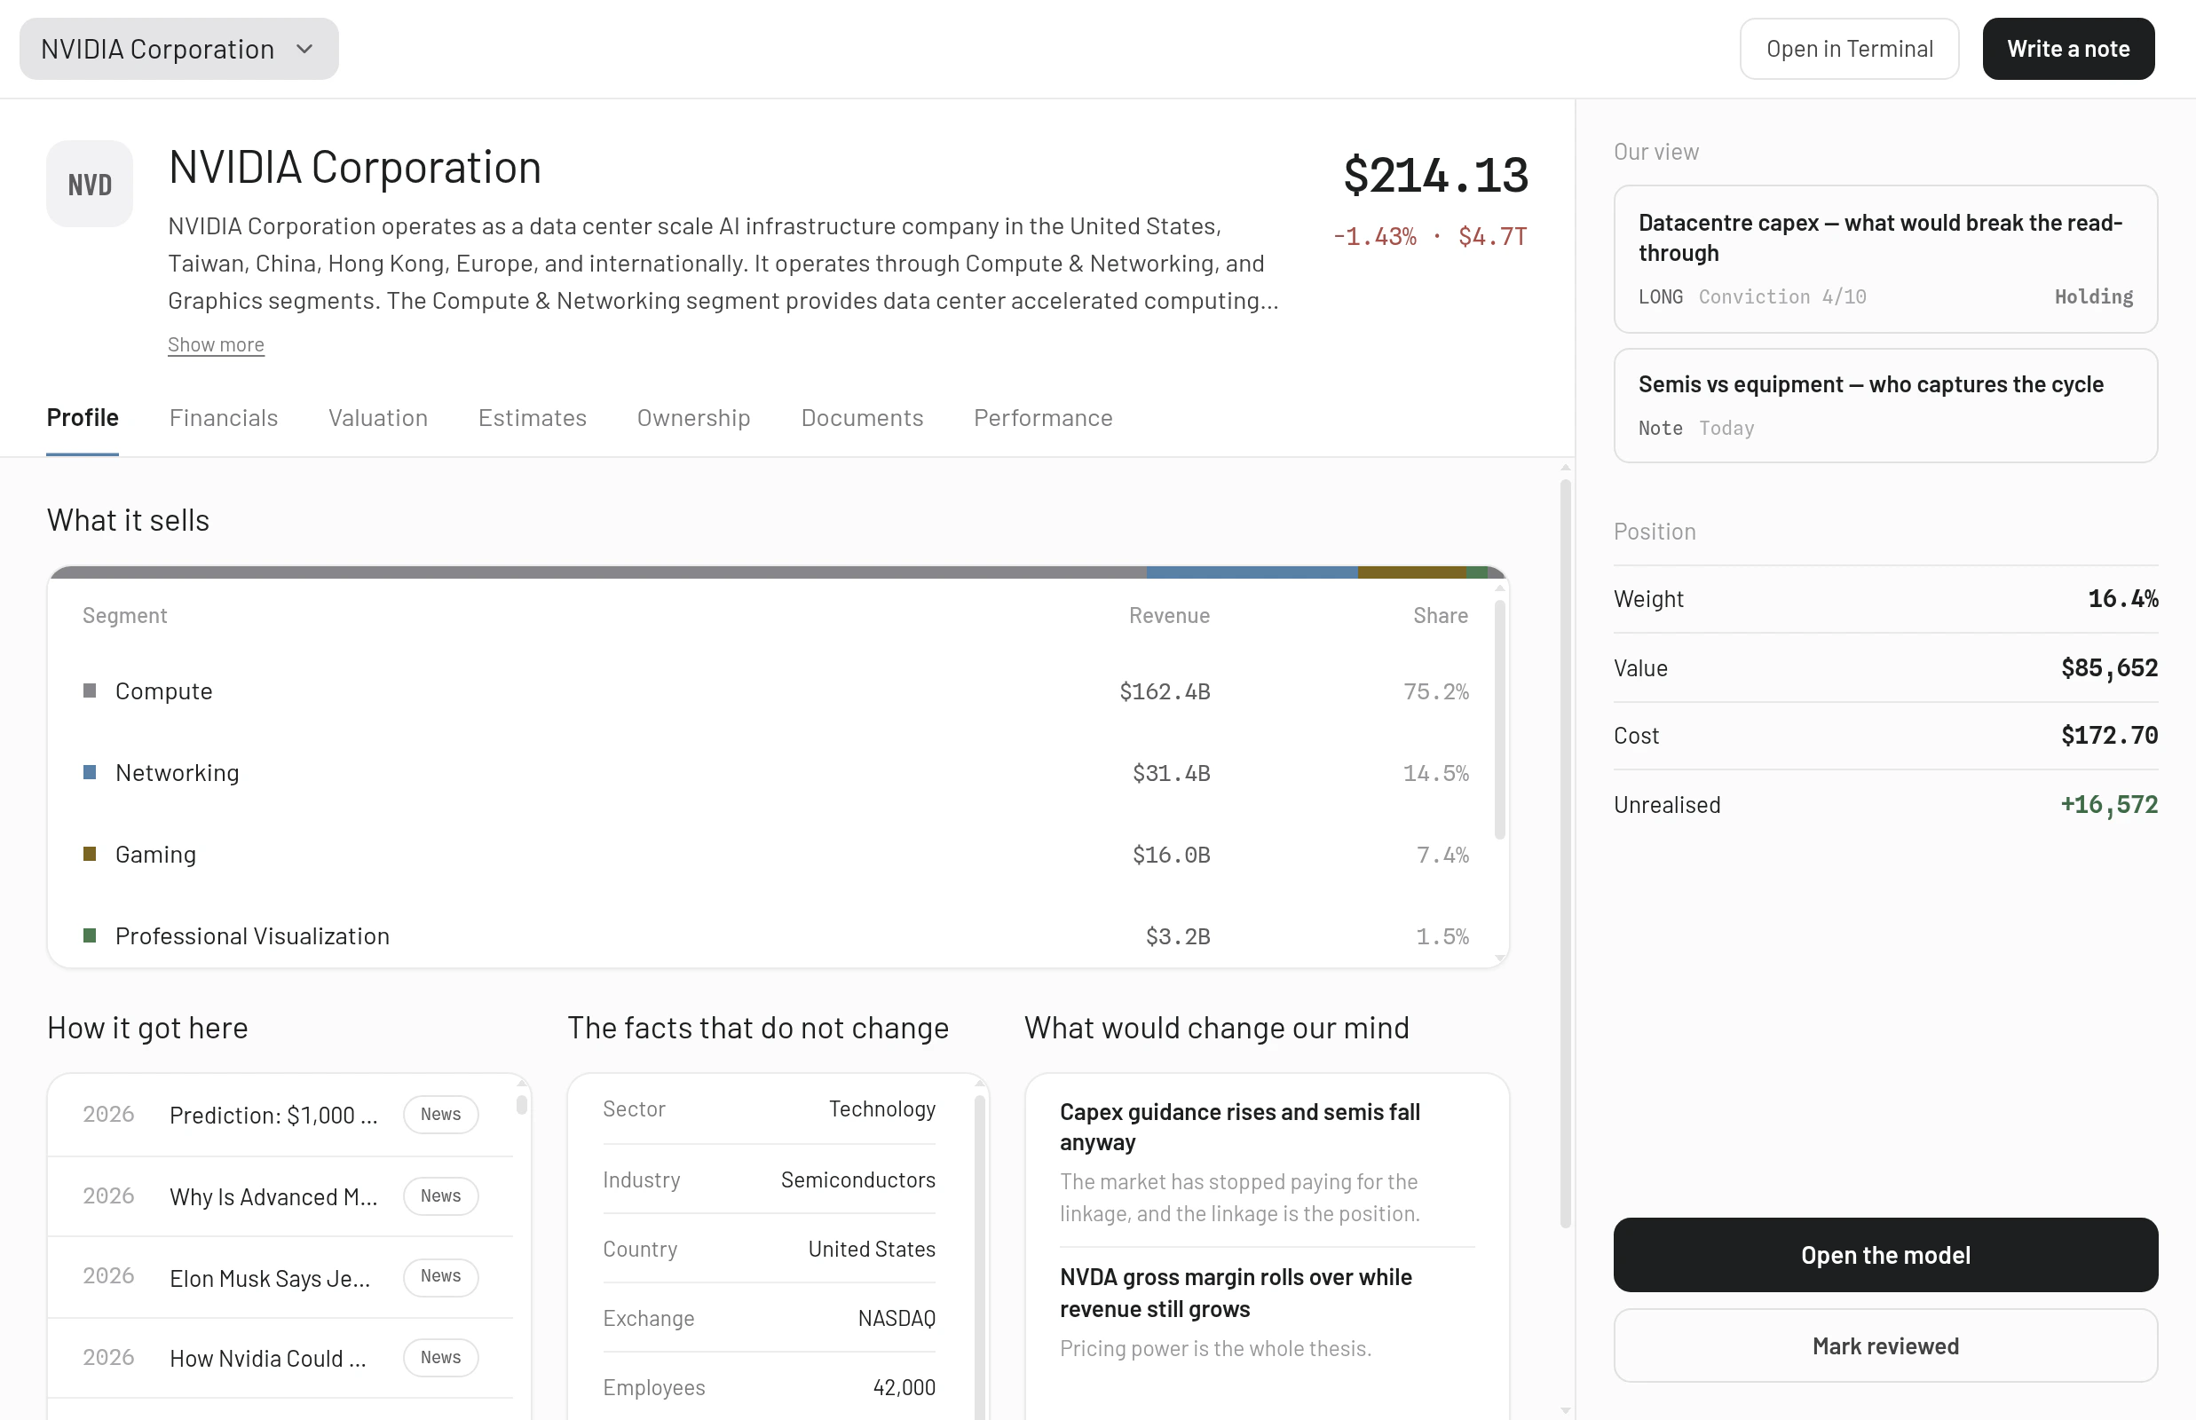The image size is (2196, 1420).
Task: Click the Compute segment color square
Action: tap(90, 691)
